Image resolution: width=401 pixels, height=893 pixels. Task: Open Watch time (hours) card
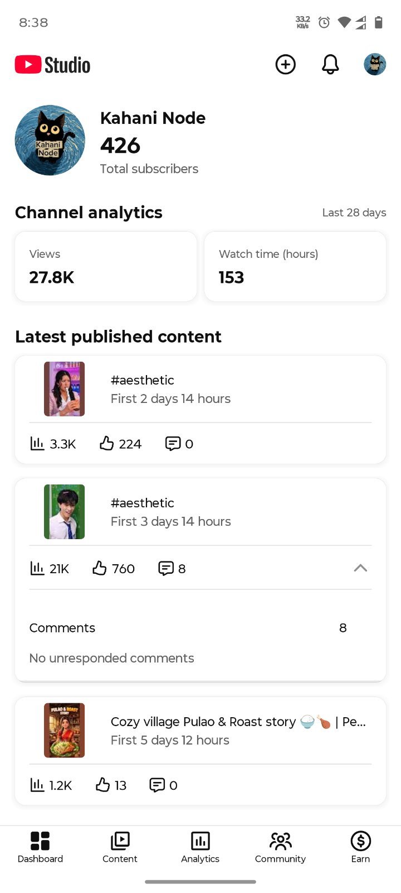pyautogui.click(x=295, y=267)
